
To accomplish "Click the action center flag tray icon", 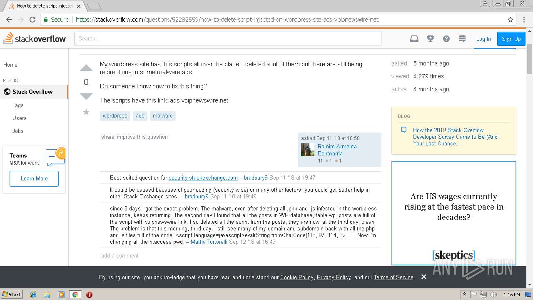I will pos(473,295).
